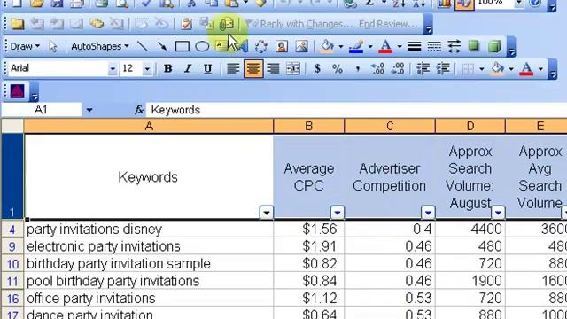Decrease Indent in formatting toolbar
The image size is (567, 319).
tap(423, 68)
